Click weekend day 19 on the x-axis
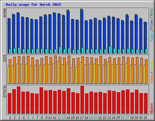Image resolution: width=155 pixels, height=121 pixels. point(91,118)
